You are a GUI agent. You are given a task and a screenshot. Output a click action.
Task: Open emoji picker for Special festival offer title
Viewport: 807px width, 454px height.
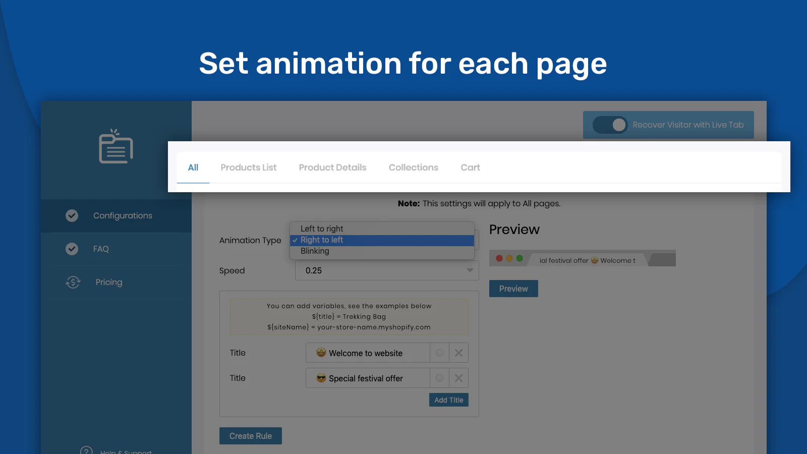click(x=439, y=378)
